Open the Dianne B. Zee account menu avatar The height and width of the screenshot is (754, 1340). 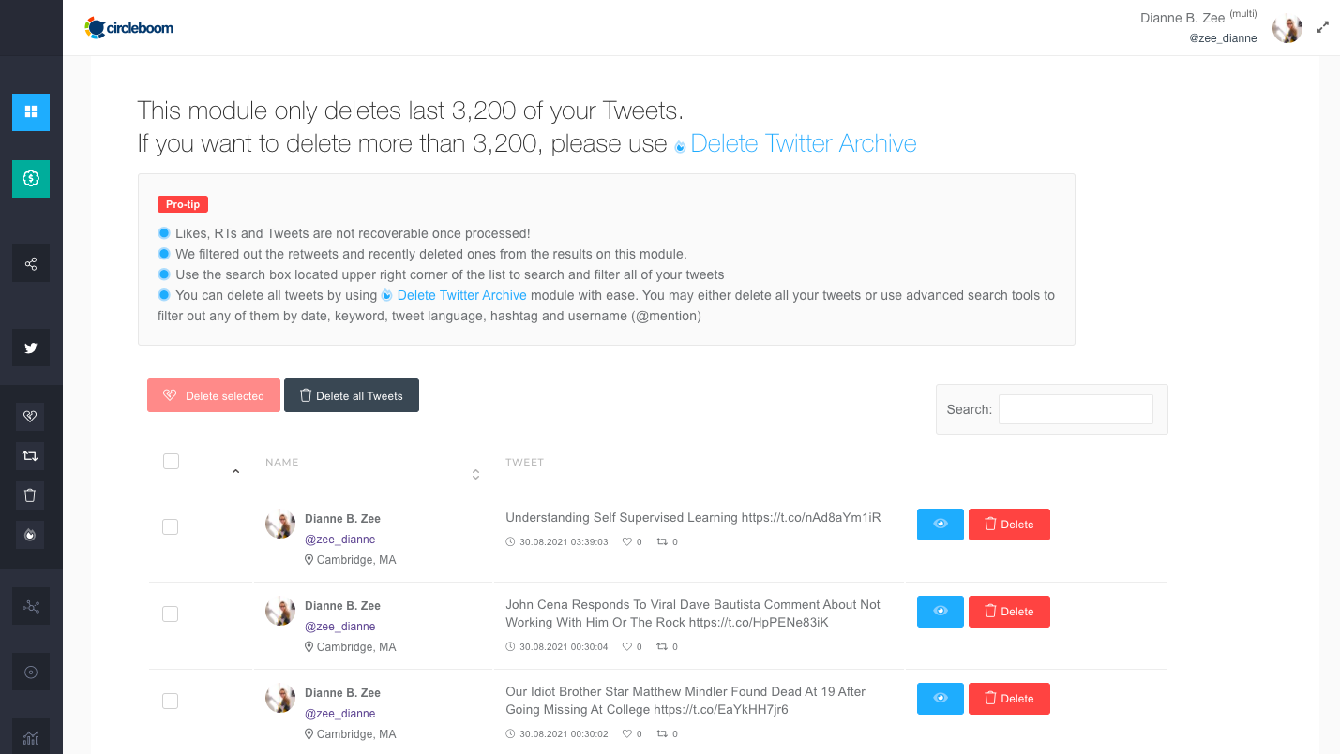coord(1287,28)
